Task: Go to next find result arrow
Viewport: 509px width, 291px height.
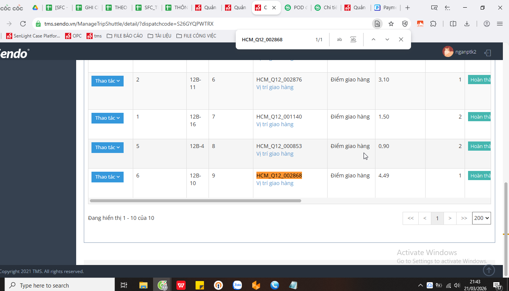Action: (x=387, y=39)
